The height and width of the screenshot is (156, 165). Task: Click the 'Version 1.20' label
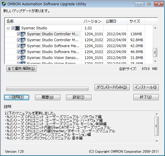[x=14, y=152]
